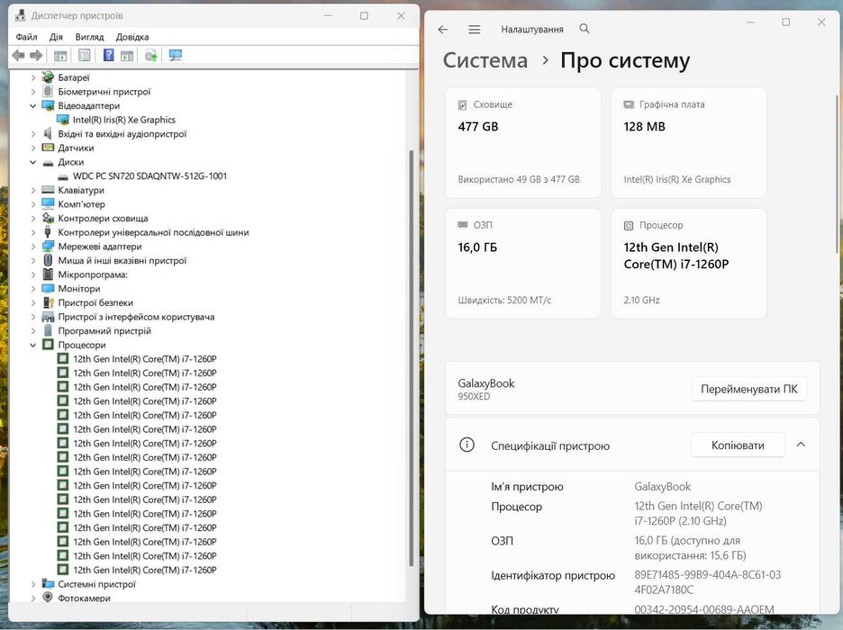Expand the Монітори tree node

[32, 288]
